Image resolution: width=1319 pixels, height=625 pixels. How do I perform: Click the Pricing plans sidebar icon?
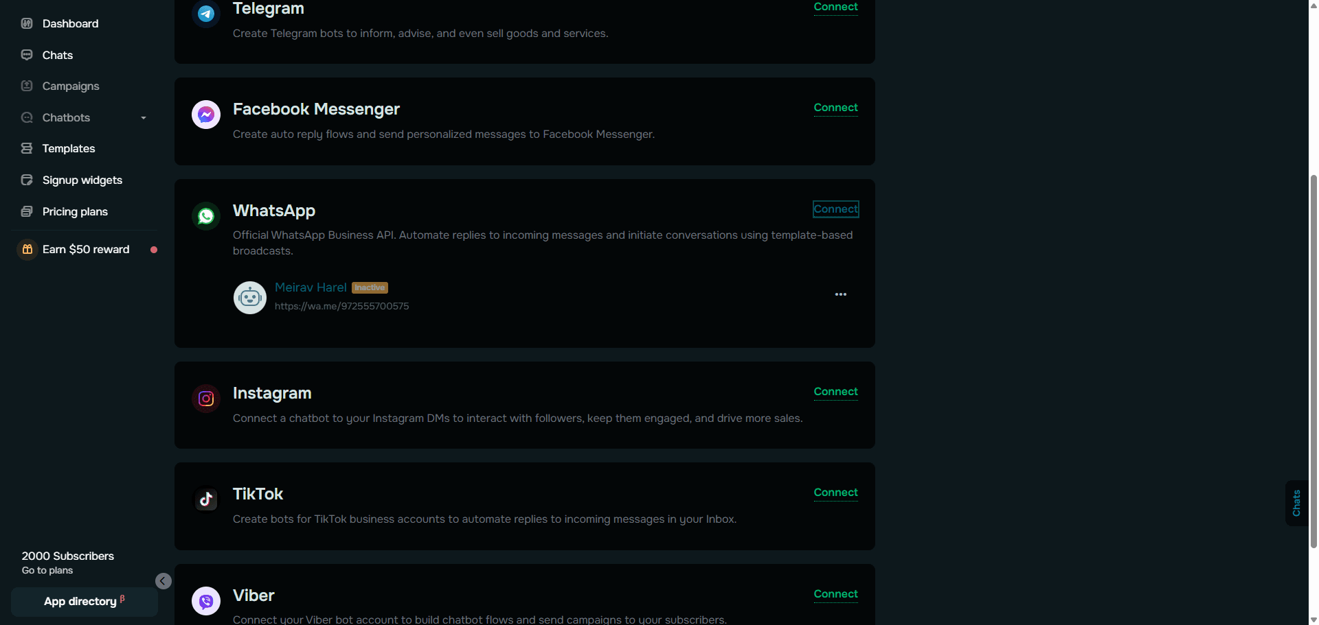coord(27,211)
